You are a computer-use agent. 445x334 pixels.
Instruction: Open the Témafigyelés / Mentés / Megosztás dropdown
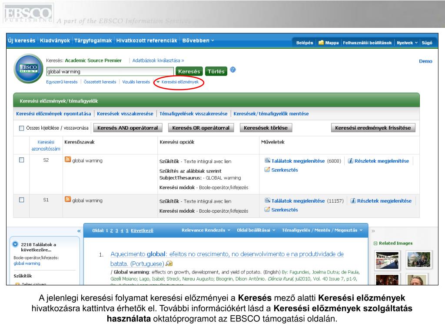[322, 230]
